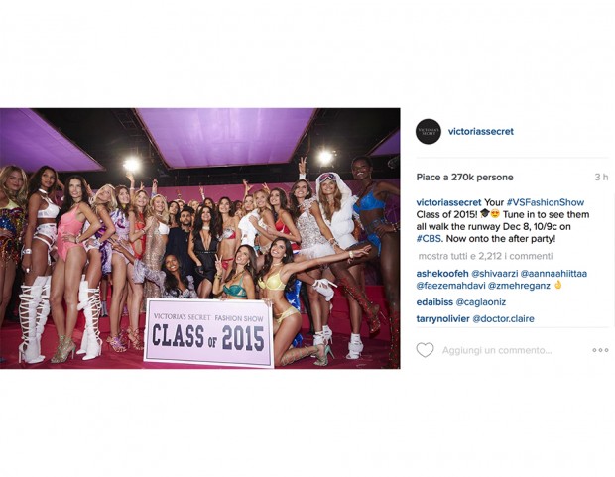The height and width of the screenshot is (477, 615).
Task: Open commenter tarrynolivier's profile
Action: (x=442, y=319)
